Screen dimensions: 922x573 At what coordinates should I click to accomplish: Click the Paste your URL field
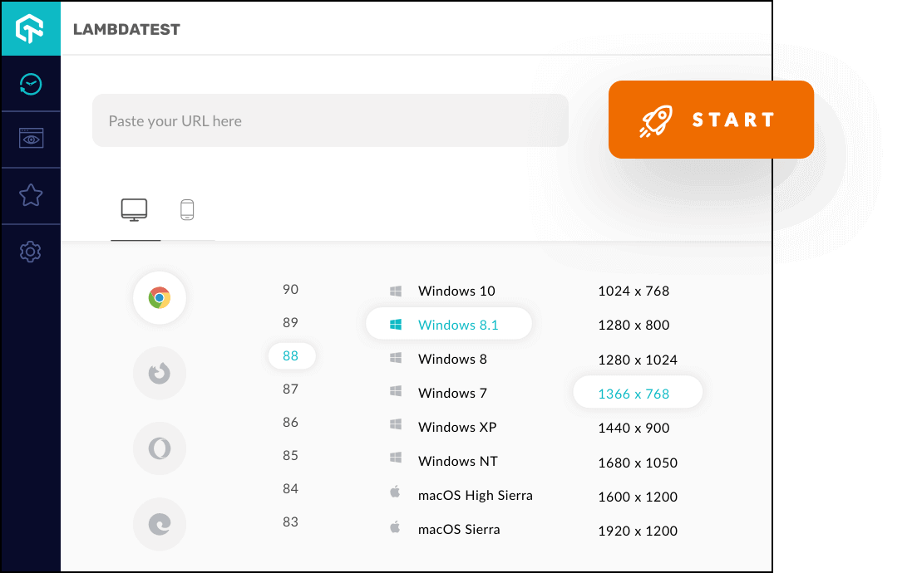coord(330,120)
